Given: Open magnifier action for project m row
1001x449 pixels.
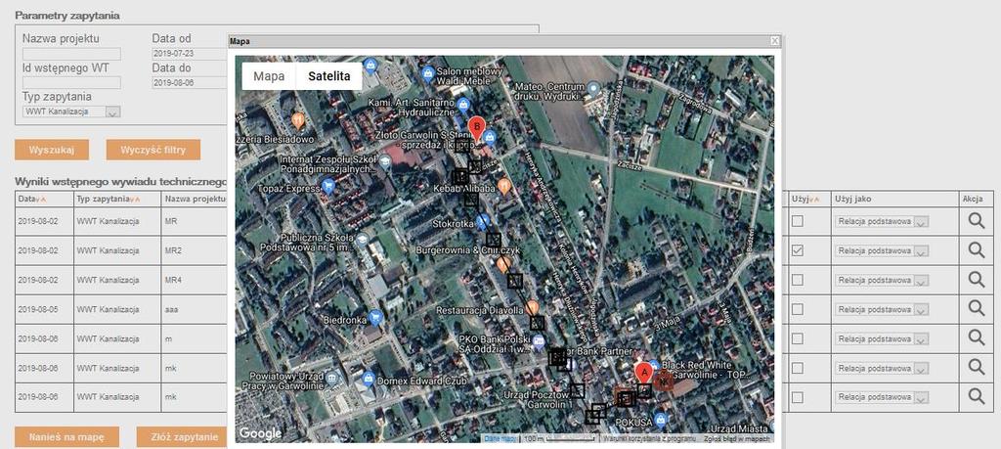Looking at the screenshot, I should point(977,337).
